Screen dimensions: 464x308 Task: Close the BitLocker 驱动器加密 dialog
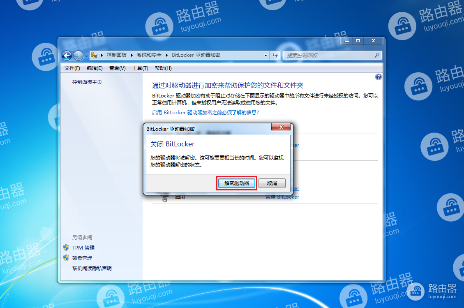(x=281, y=127)
